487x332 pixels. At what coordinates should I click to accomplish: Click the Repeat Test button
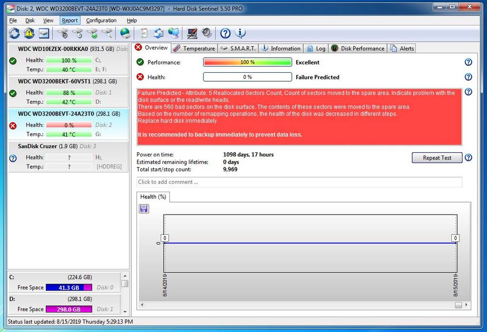click(437, 158)
